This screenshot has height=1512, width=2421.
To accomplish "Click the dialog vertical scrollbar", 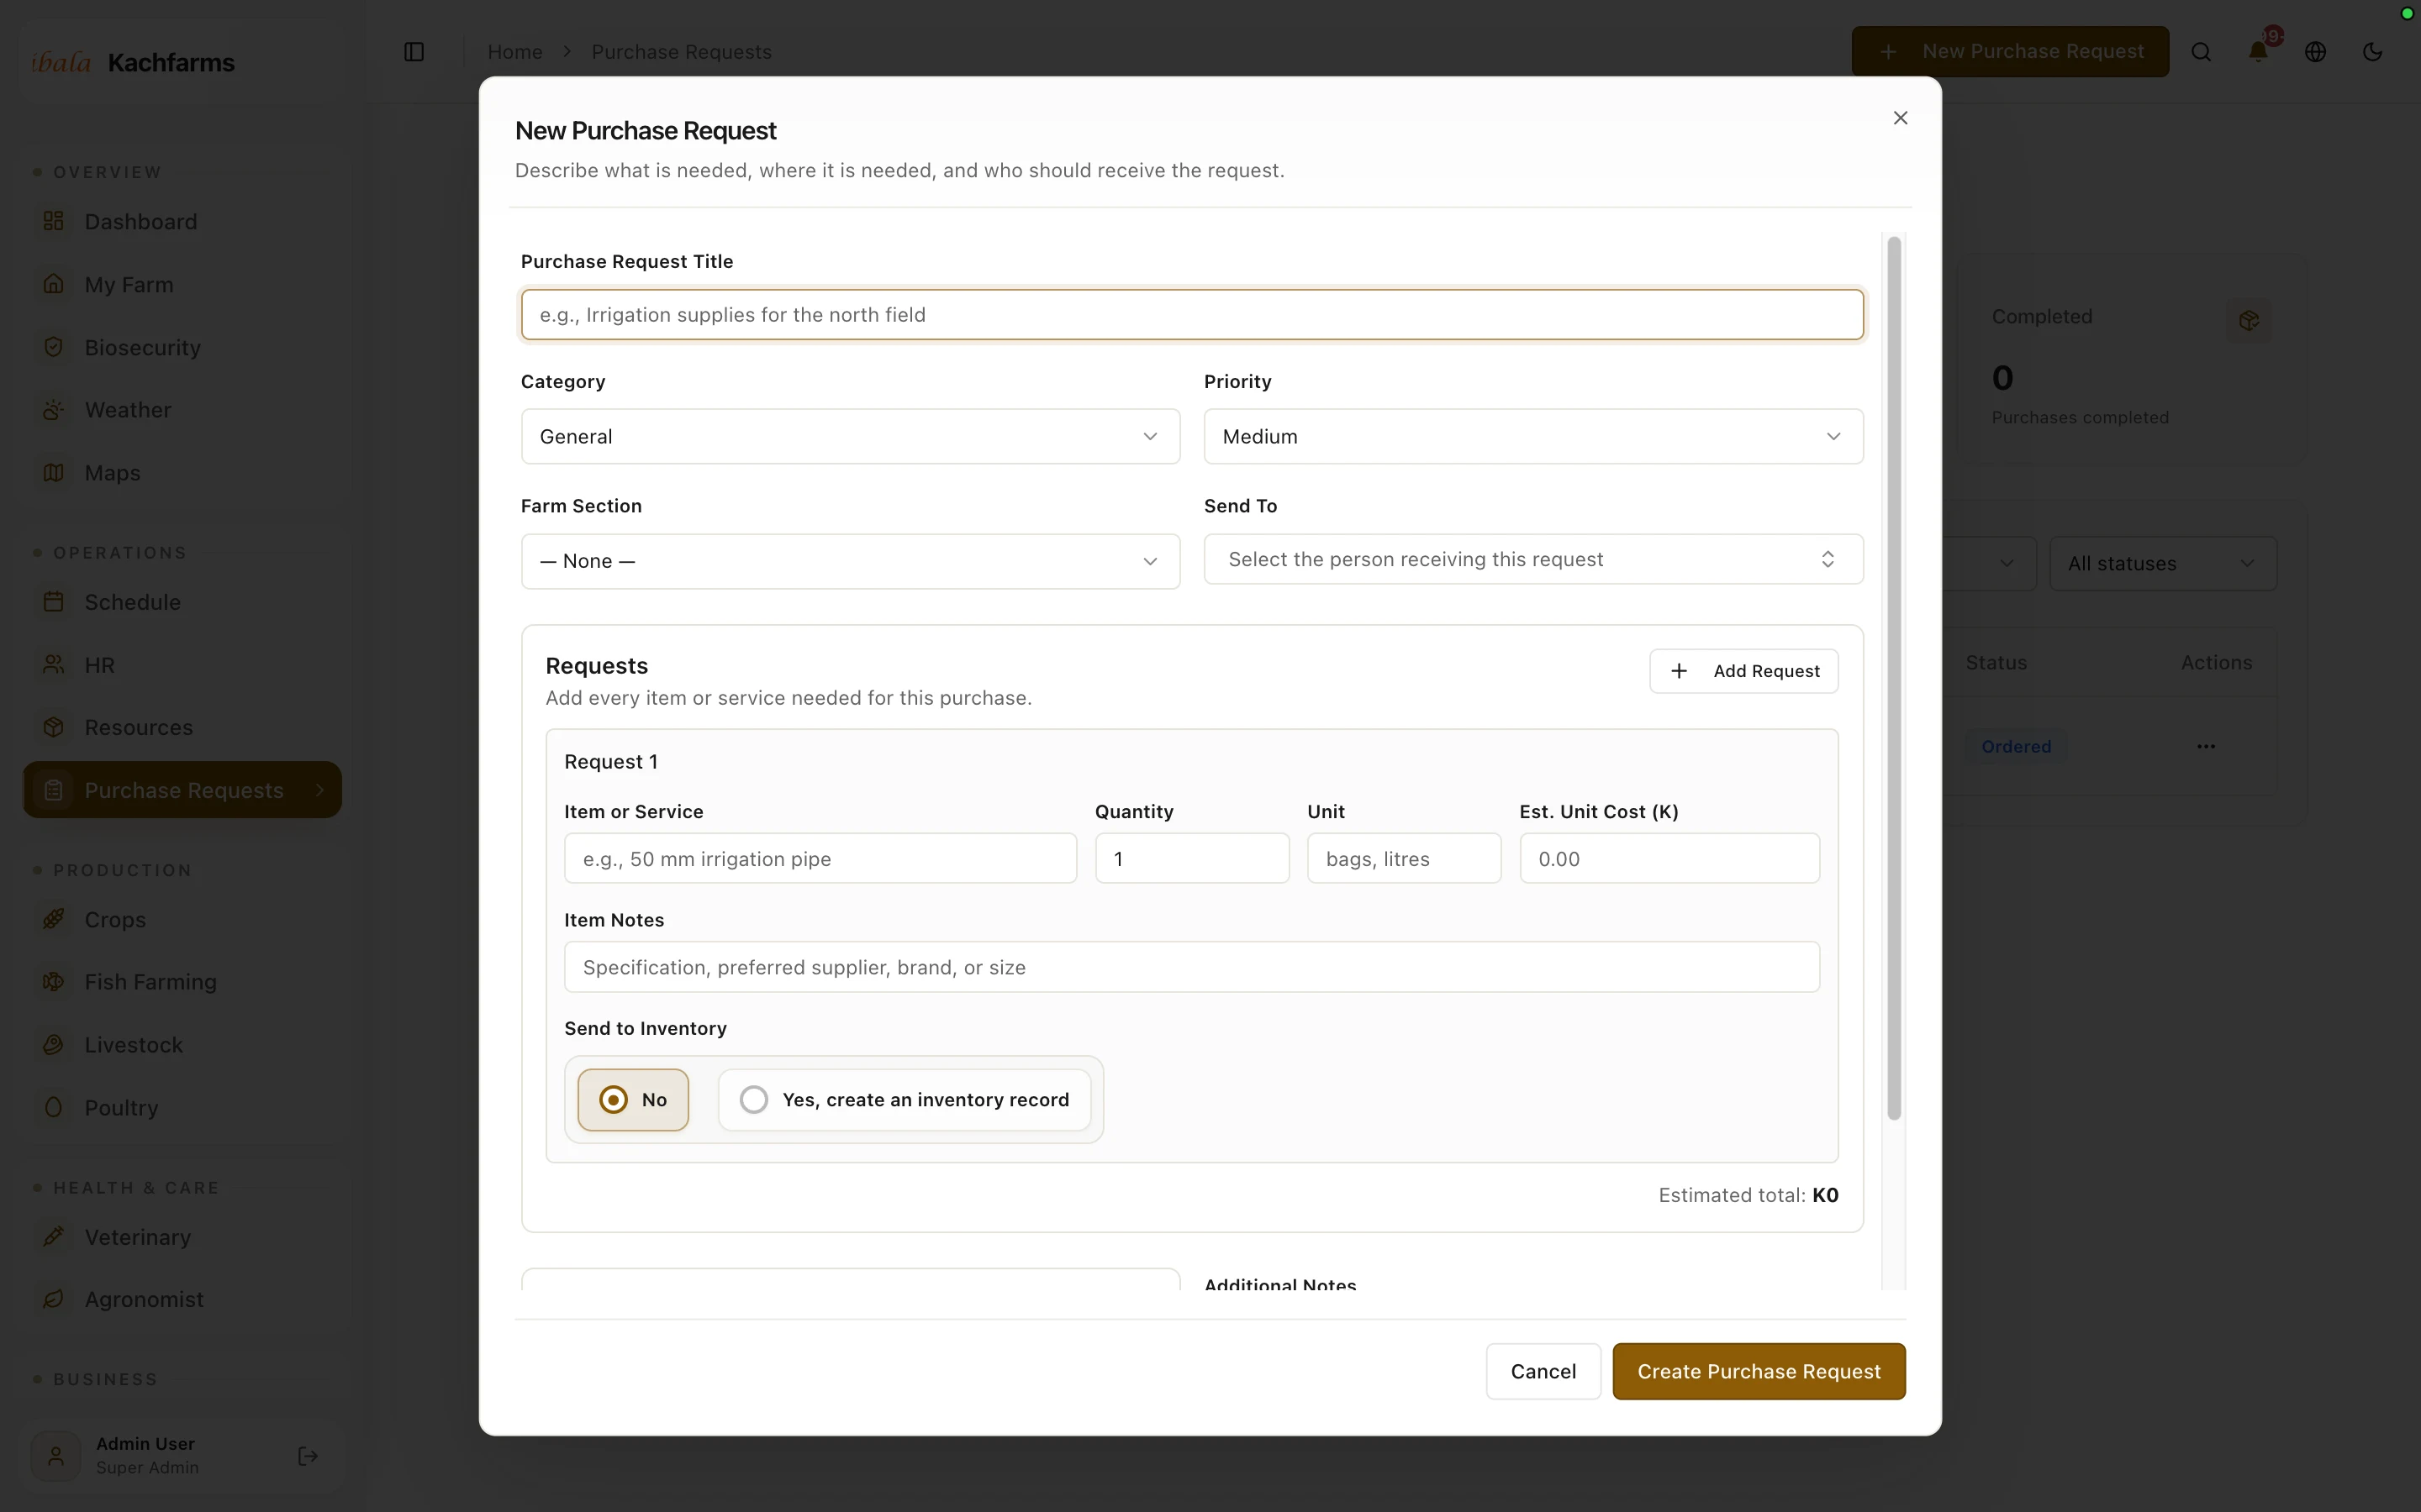I will click(x=1893, y=678).
